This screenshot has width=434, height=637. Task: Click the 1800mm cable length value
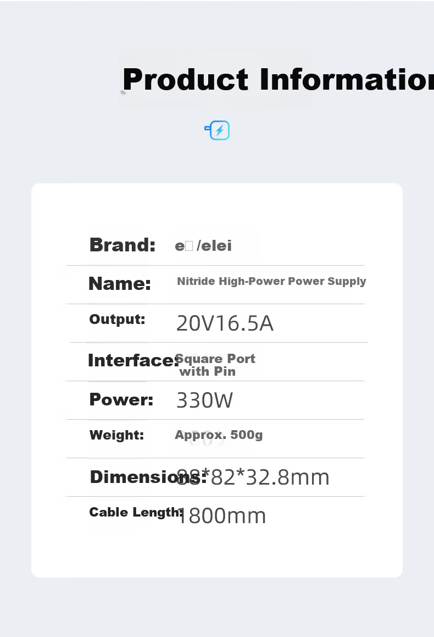coord(221,516)
